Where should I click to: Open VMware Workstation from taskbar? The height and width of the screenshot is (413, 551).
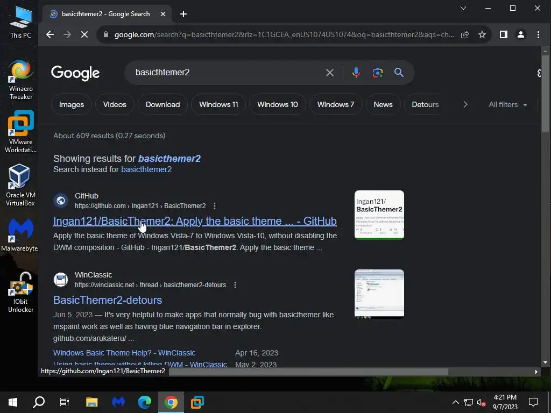197,402
